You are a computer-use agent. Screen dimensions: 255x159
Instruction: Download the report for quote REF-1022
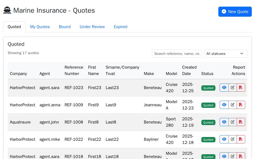coord(241,139)
